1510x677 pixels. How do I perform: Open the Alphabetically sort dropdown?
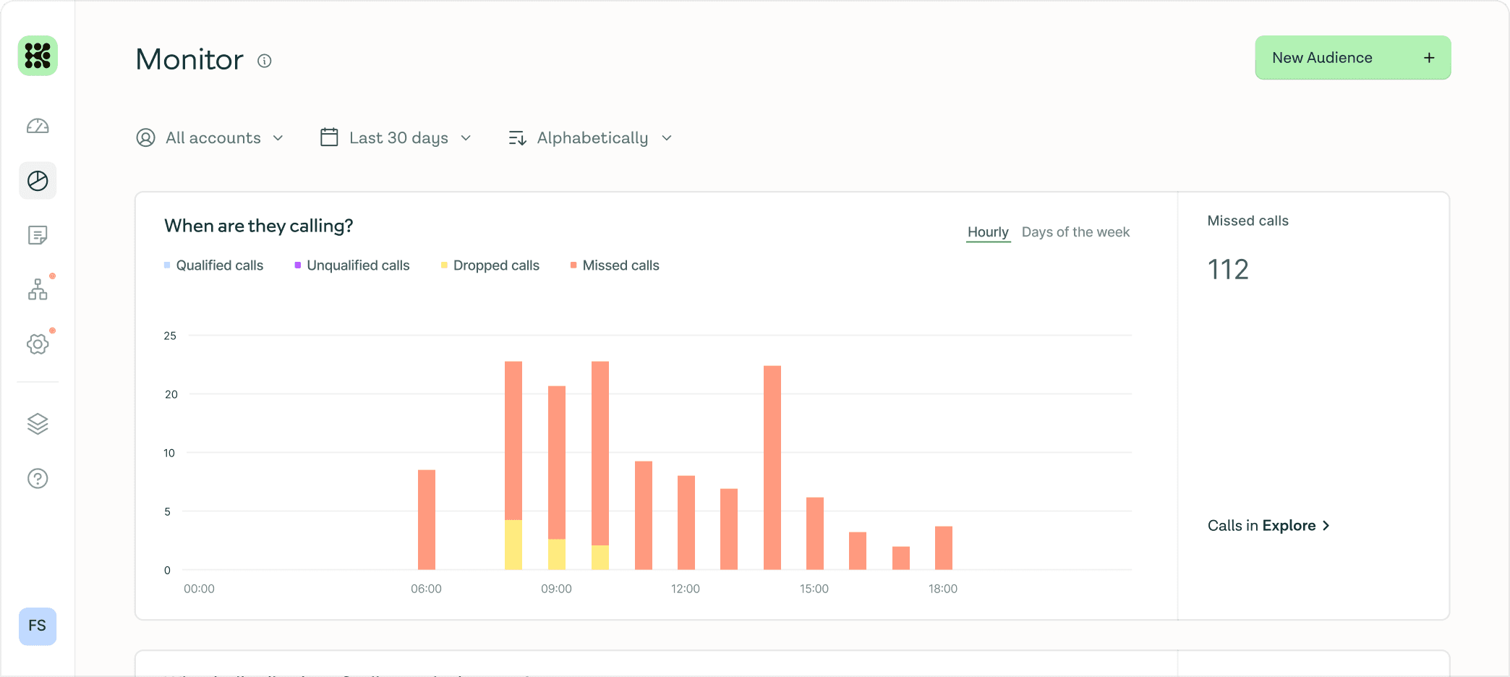(x=591, y=137)
